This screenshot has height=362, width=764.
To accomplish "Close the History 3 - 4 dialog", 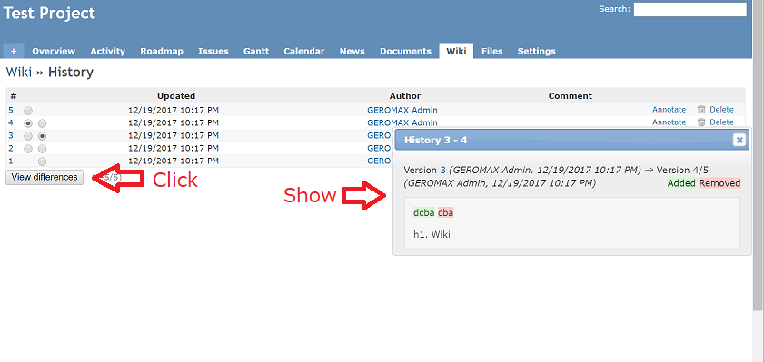I will (x=739, y=140).
